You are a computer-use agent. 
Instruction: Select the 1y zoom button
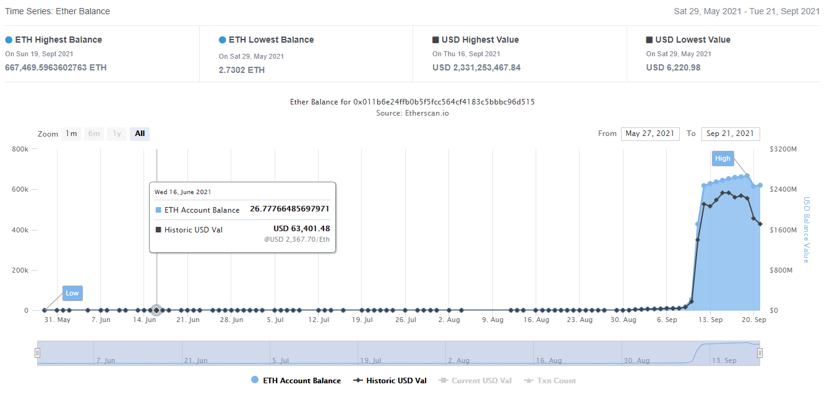[x=116, y=134]
